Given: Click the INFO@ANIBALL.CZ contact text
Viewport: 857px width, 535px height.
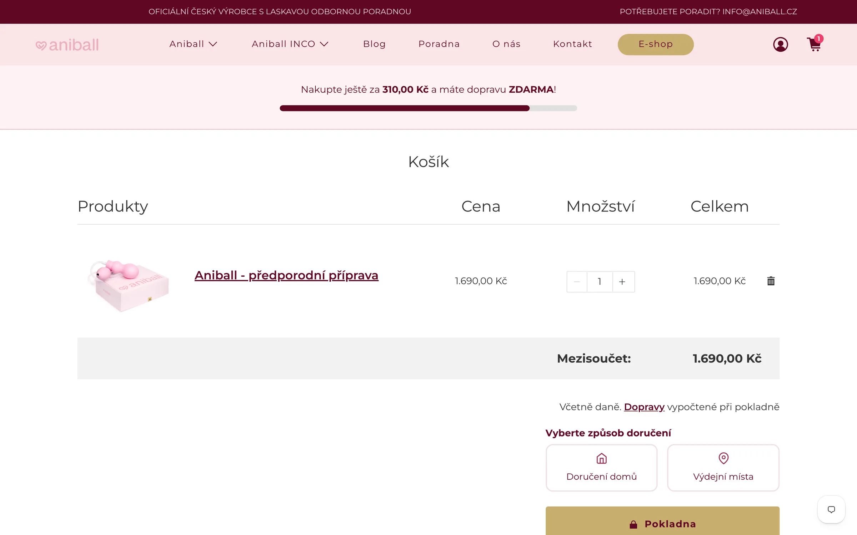Looking at the screenshot, I should point(760,12).
